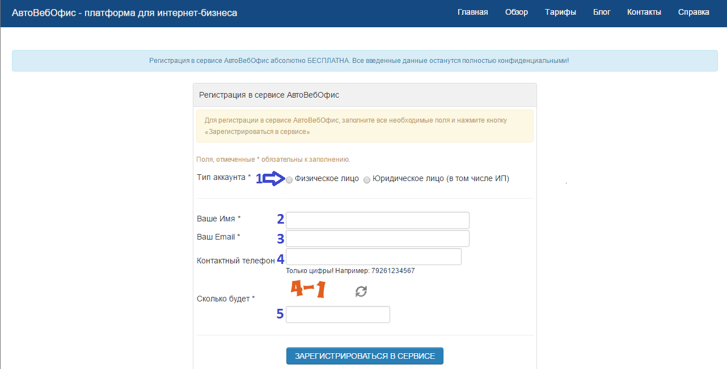Focus the Ваш Email text field

click(x=377, y=238)
